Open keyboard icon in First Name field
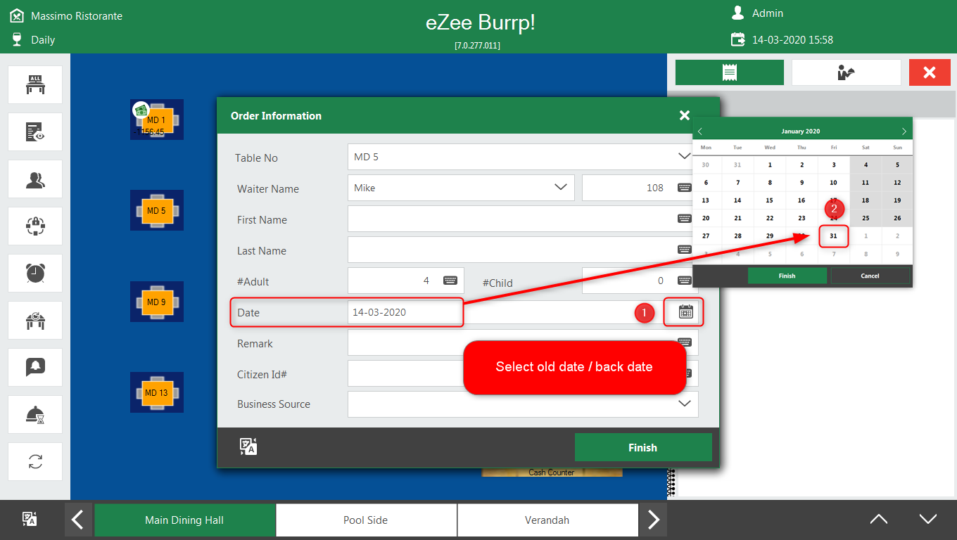This screenshot has width=957, height=540. click(x=684, y=219)
